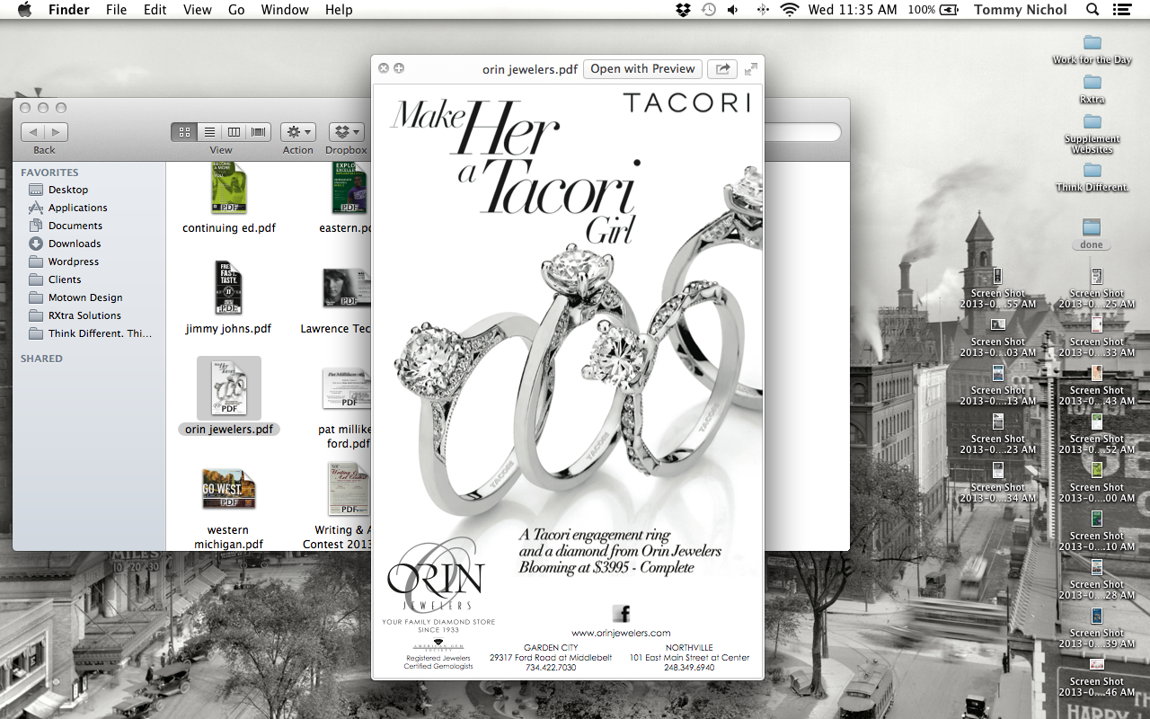Click the orin jewelers.pdf filename label

pyautogui.click(x=229, y=430)
